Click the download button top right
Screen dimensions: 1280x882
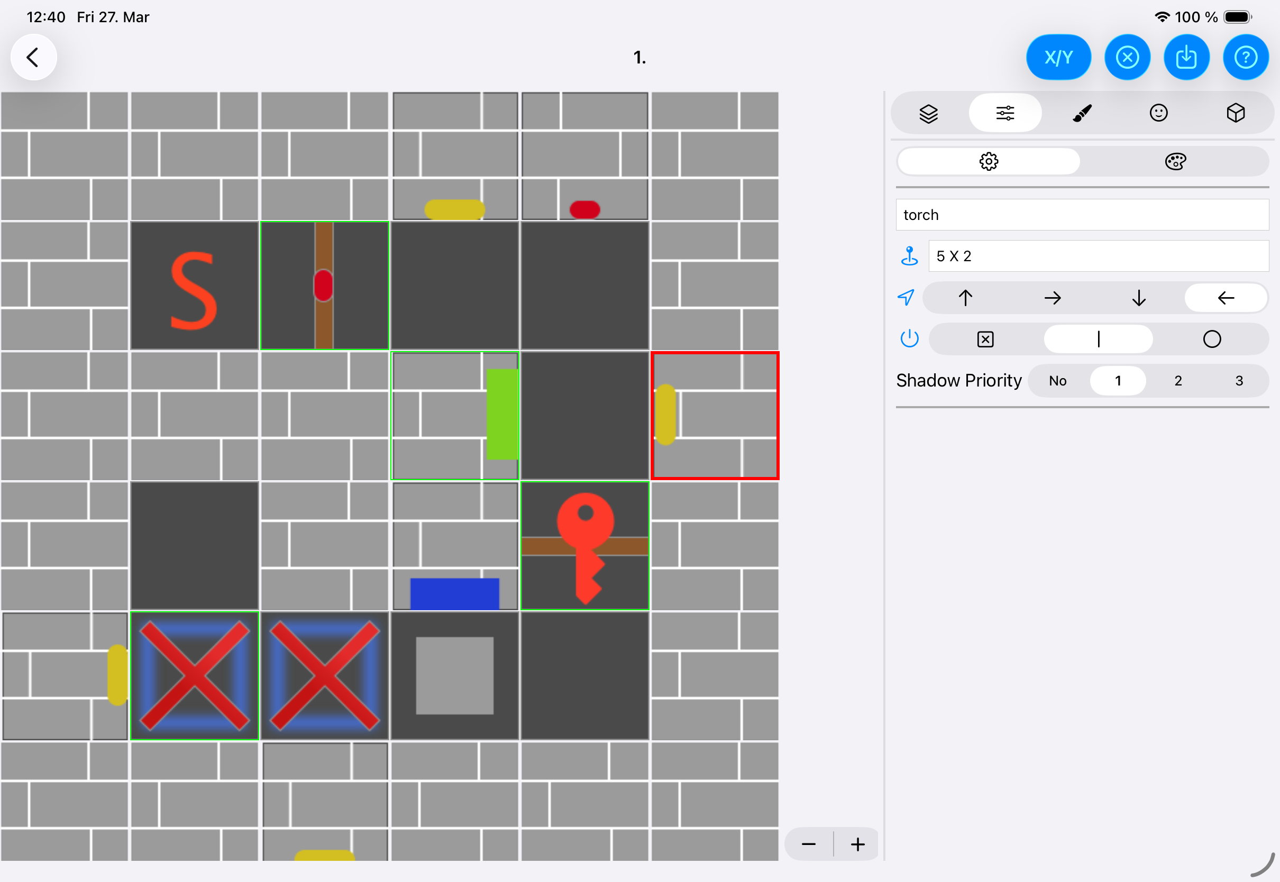[1186, 57]
